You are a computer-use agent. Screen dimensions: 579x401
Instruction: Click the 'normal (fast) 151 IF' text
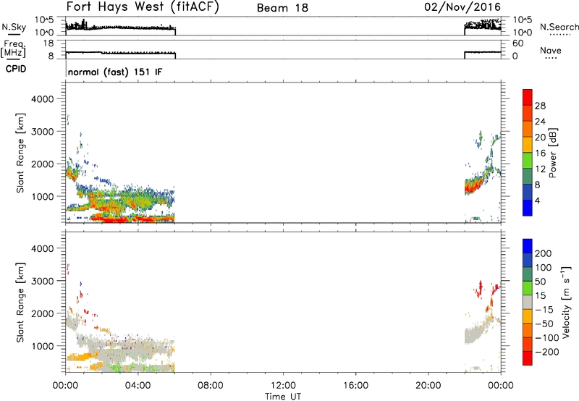[115, 72]
